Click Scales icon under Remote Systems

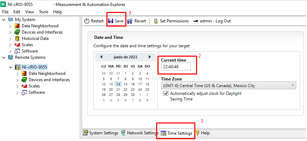coord(24,86)
